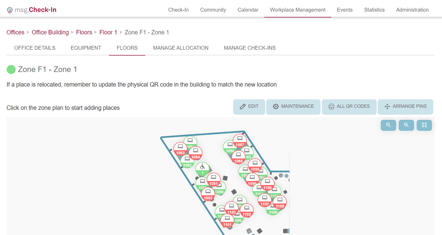This screenshot has height=235, width=442.
Task: Open red workplace pin 1108
Action: click(x=280, y=202)
